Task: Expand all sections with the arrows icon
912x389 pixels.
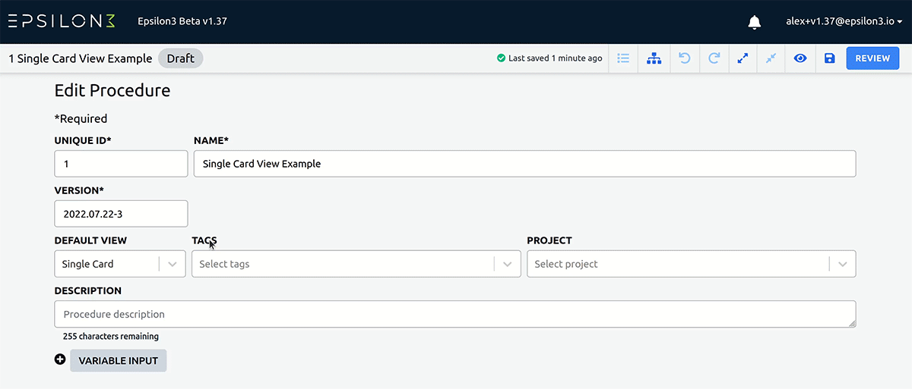Action: pos(743,58)
